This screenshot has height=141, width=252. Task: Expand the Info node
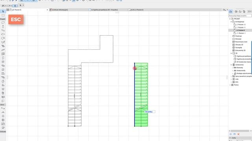[231, 82]
